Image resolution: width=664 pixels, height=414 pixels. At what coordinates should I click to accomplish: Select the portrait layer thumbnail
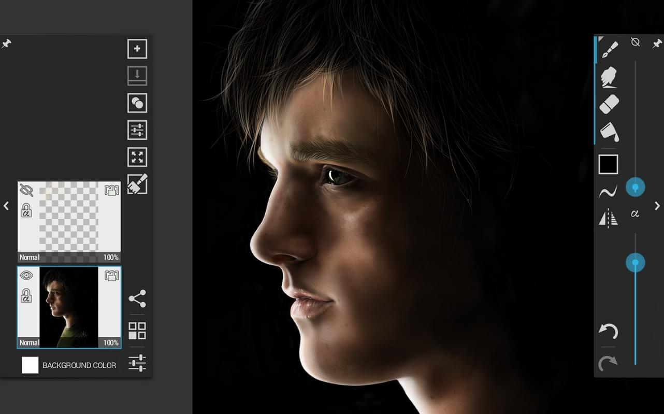69,307
